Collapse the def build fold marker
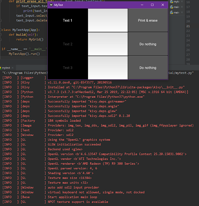Image resolution: width=199 pixels, height=206 pixels. [x=1, y=35]
